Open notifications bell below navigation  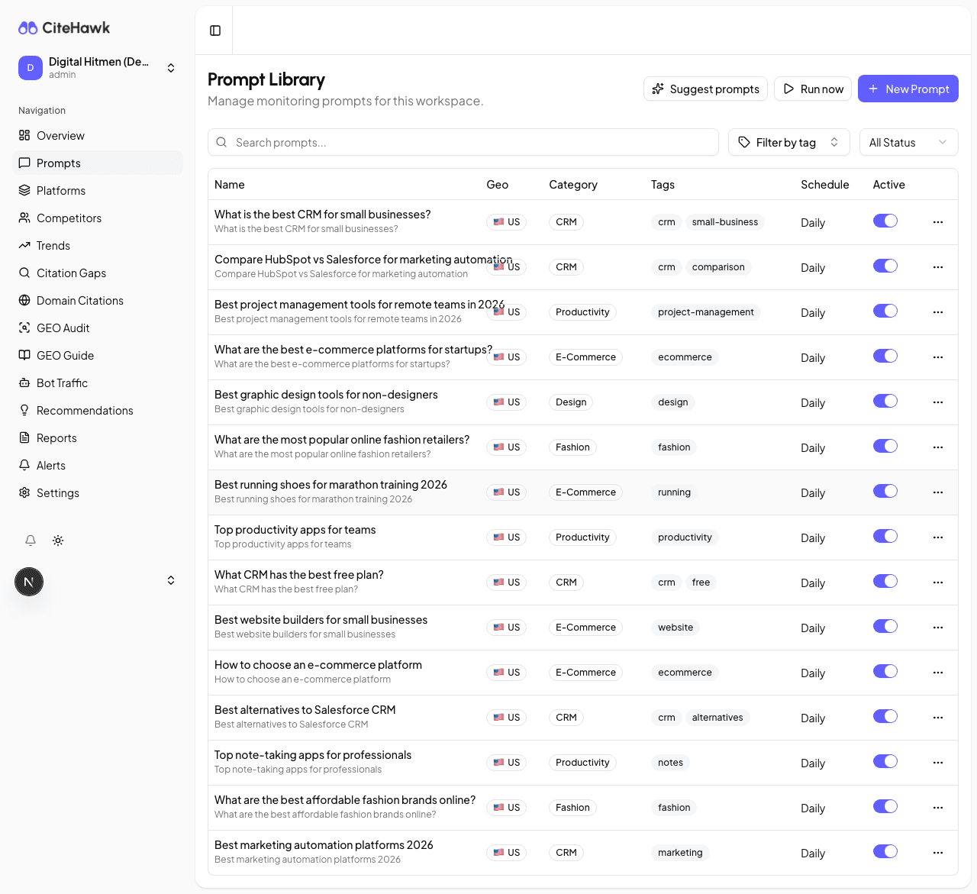pos(31,541)
